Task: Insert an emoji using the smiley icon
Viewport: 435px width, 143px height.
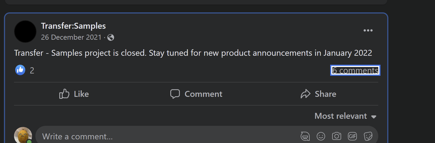Action: coord(321,137)
